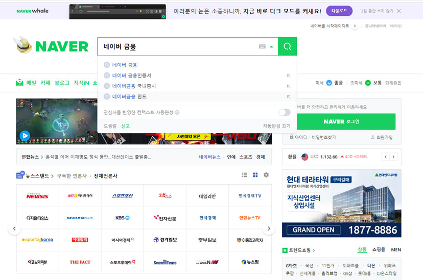Open NEWSIS press logo

[x=37, y=196]
